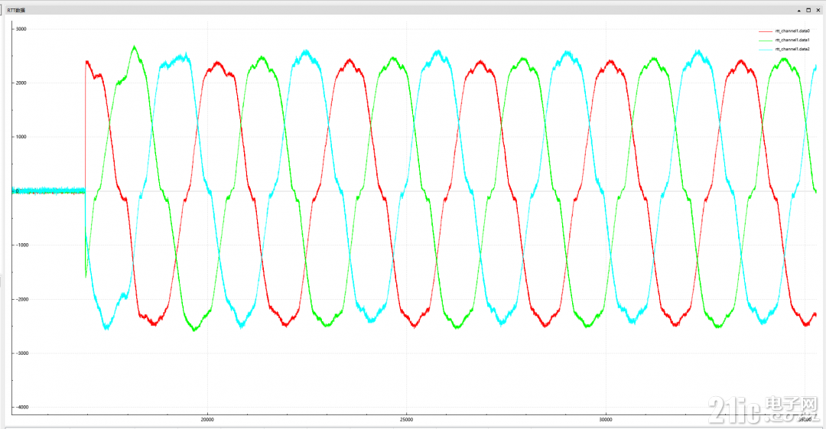Click the 1000 label on the vertical axis
The image size is (826, 429).
tap(21, 136)
